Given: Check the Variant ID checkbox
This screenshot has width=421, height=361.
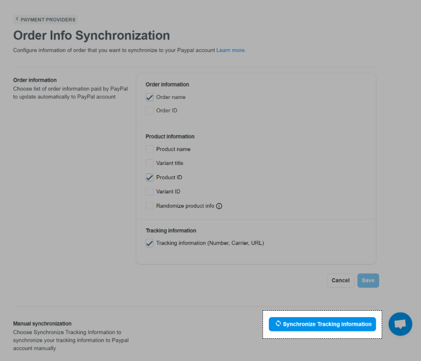Looking at the screenshot, I should [150, 192].
